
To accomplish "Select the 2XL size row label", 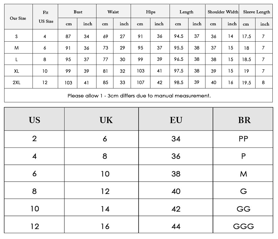I will tap(16, 82).
